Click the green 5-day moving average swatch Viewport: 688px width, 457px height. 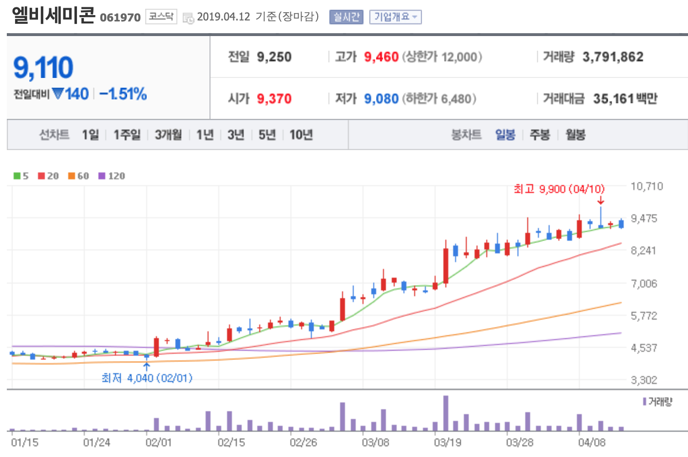17,176
